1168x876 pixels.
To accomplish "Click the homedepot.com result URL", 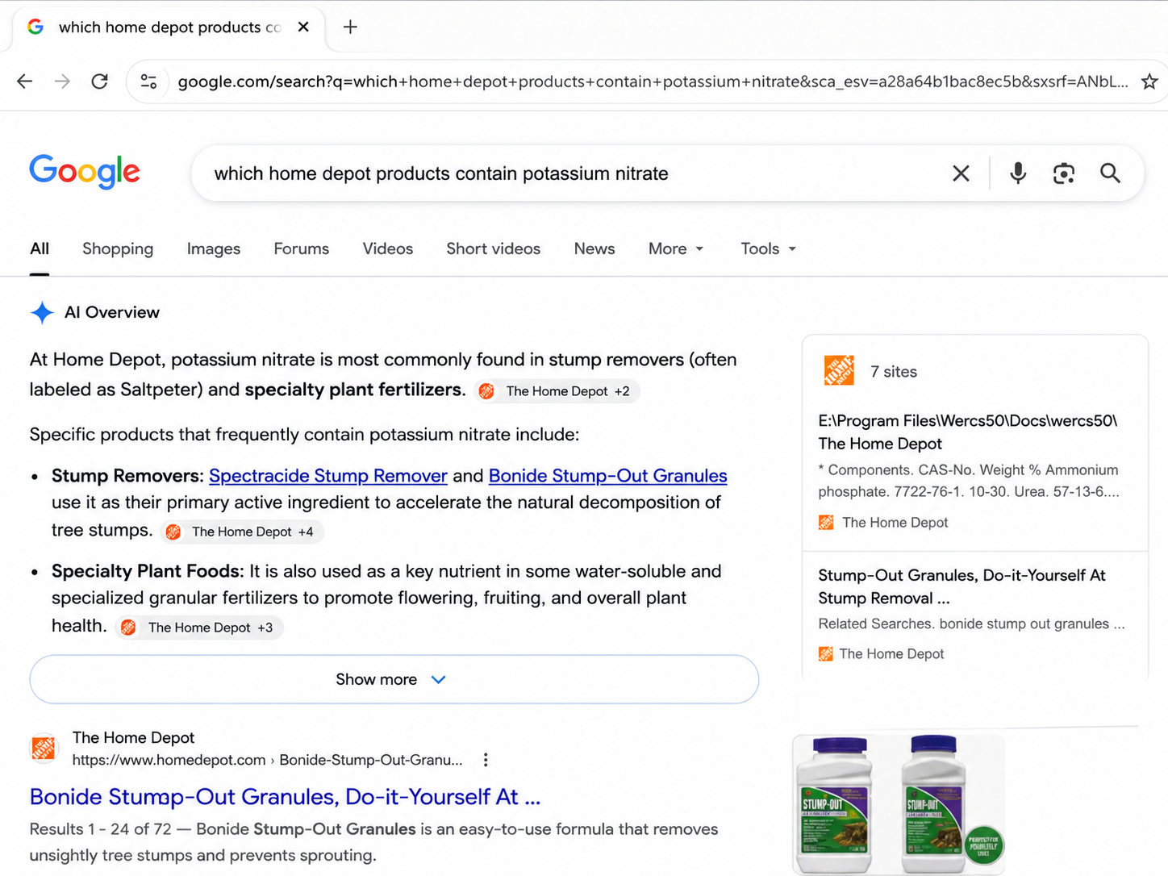I will click(268, 760).
